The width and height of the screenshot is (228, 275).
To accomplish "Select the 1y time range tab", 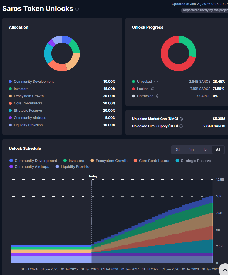I will coord(205,150).
